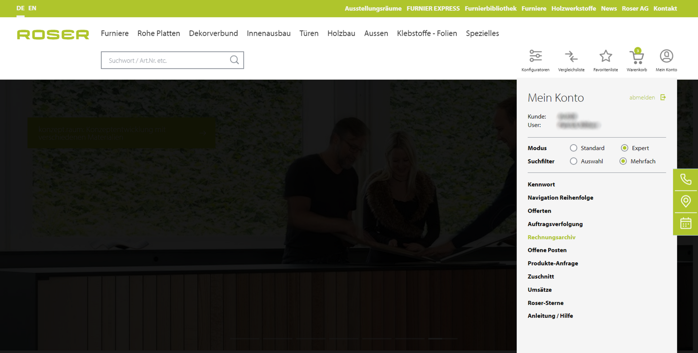Open the Rohe Platten menu
Viewport: 698px width, 353px height.
[x=159, y=33]
